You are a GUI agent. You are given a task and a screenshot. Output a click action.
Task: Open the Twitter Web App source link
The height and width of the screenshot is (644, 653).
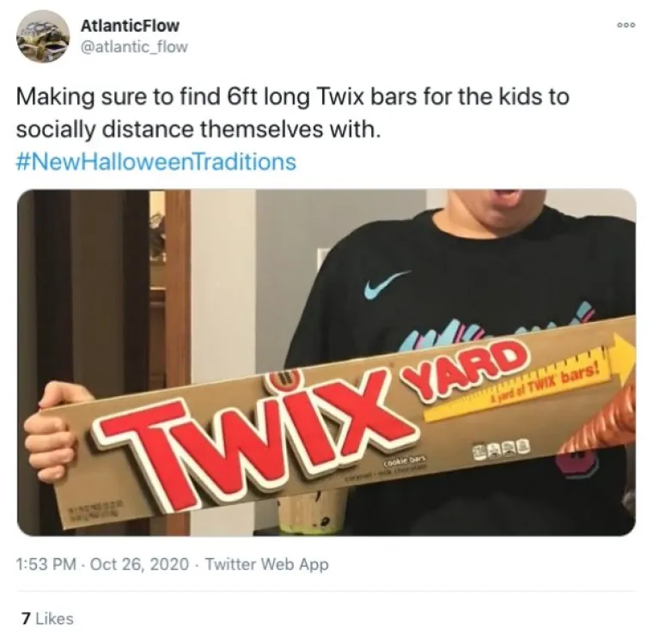pyautogui.click(x=266, y=564)
